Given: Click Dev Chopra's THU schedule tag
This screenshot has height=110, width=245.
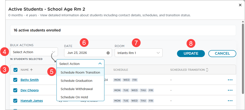Looking at the screenshot, I should point(143,90).
